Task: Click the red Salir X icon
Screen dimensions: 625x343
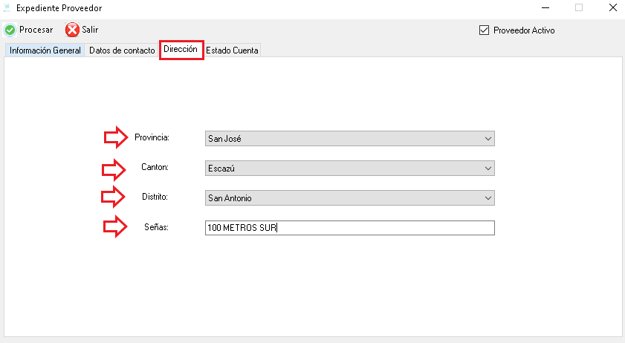Action: [72, 30]
